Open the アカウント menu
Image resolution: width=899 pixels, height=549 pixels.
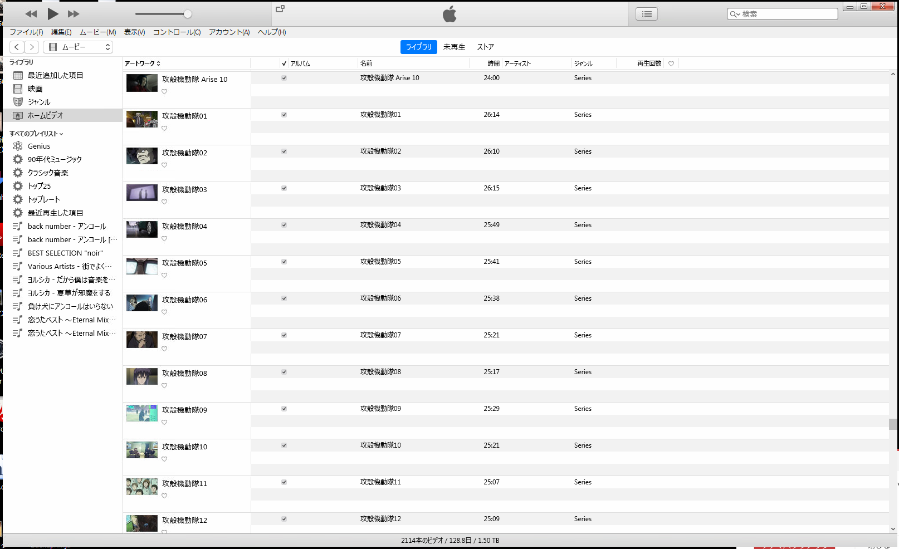[x=229, y=32]
